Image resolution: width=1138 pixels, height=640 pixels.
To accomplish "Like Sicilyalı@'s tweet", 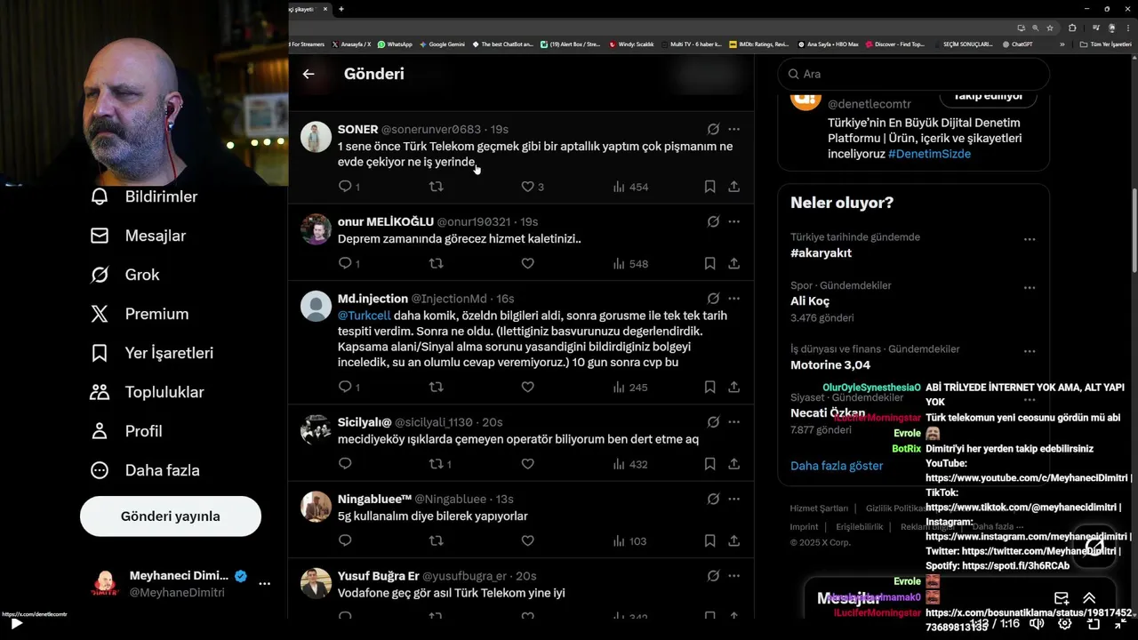I will (x=527, y=463).
